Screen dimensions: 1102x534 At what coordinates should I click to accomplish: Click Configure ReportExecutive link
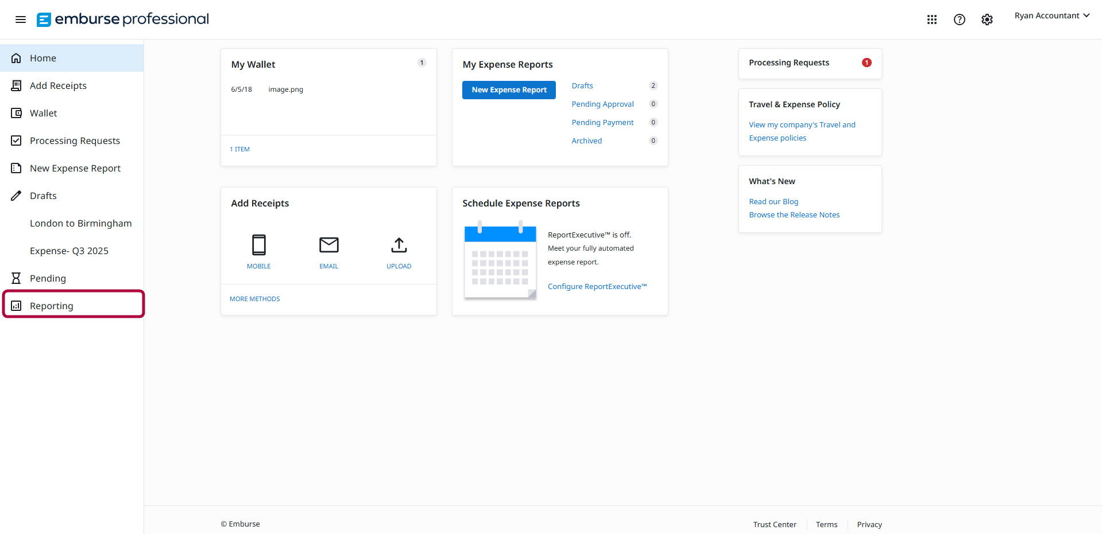point(597,286)
